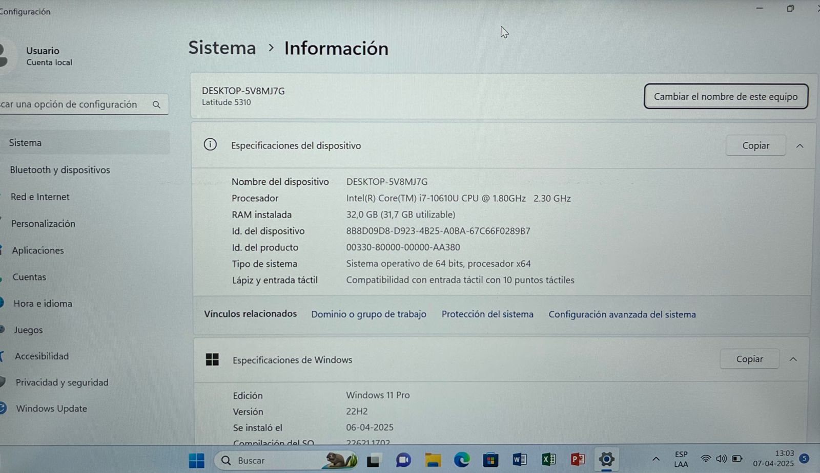The width and height of the screenshot is (820, 473).
Task: Select the install date 06-04-2025
Action: click(x=370, y=427)
